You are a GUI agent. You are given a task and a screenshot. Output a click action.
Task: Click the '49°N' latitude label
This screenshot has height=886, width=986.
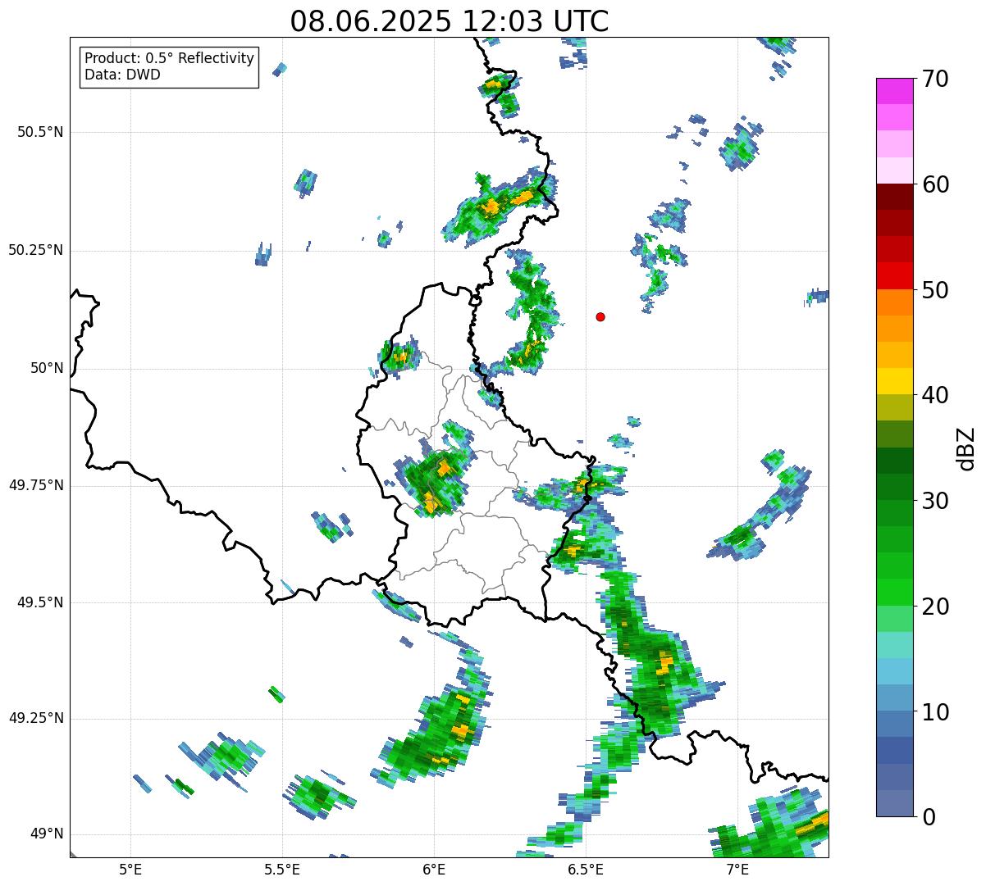click(x=47, y=834)
